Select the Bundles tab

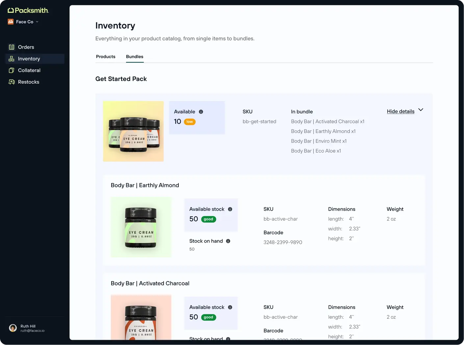tap(135, 57)
